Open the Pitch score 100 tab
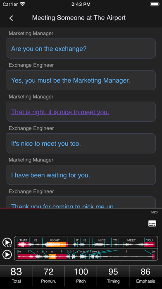The image size is (162, 289). coord(81,276)
